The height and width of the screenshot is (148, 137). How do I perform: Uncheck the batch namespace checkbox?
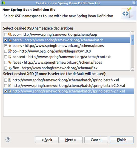tap(6, 40)
